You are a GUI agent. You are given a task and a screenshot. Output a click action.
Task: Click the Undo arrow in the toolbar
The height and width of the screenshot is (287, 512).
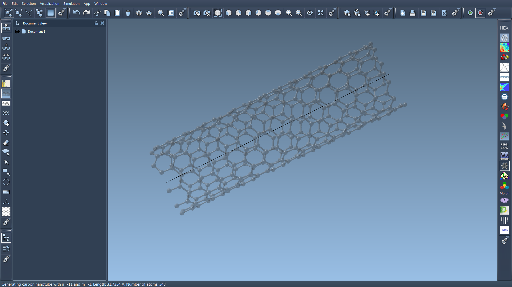pyautogui.click(x=76, y=13)
